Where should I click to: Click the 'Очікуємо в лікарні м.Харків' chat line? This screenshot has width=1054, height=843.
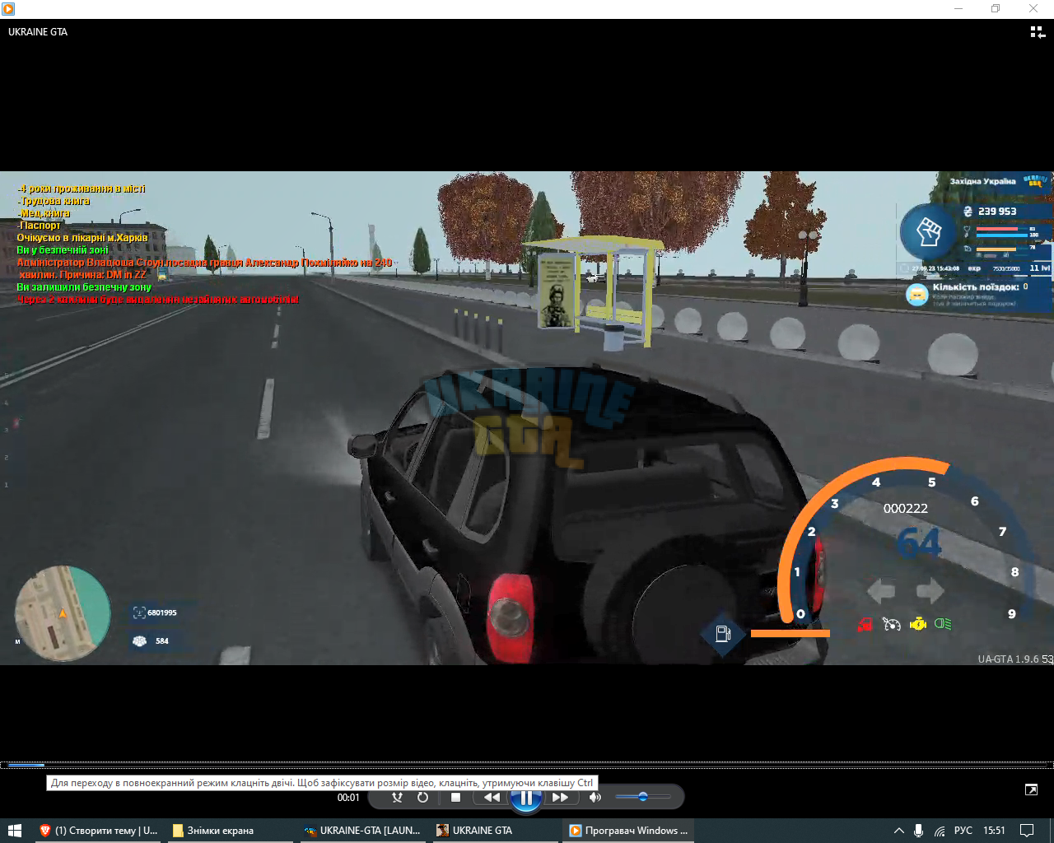82,238
